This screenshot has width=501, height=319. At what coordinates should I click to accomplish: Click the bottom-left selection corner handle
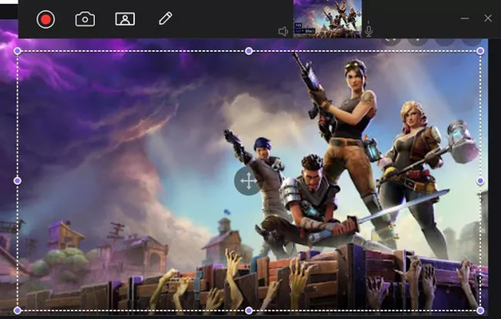coord(18,310)
